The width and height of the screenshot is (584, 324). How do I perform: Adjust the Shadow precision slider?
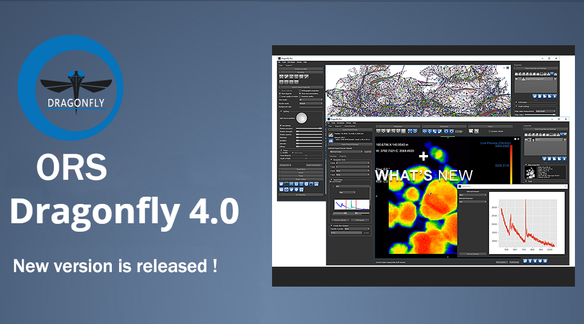pyautogui.click(x=309, y=129)
